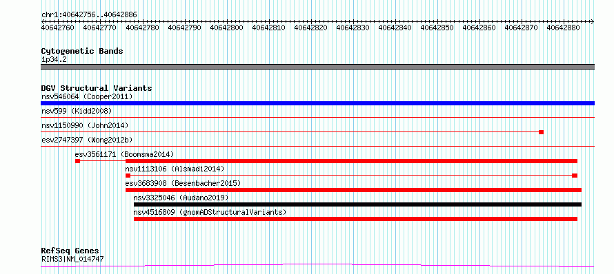The width and height of the screenshot is (614, 274).
Task: Click ruler position 40642830
Action: (353, 28)
